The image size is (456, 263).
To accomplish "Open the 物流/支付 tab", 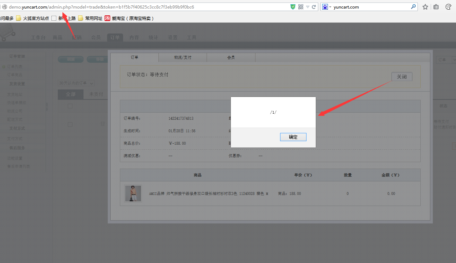I will click(x=183, y=57).
